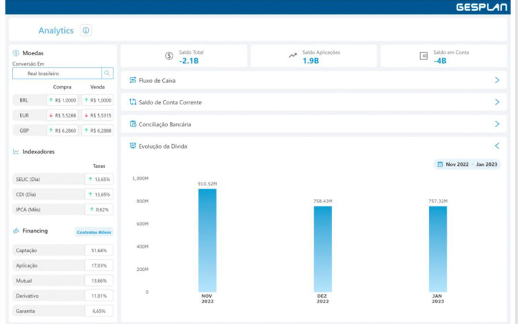Expand the Saldo de Conta Corrente panel
Screen dimensions: 518x324
click(497, 102)
